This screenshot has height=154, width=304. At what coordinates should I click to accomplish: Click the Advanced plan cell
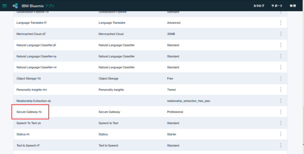point(174,23)
